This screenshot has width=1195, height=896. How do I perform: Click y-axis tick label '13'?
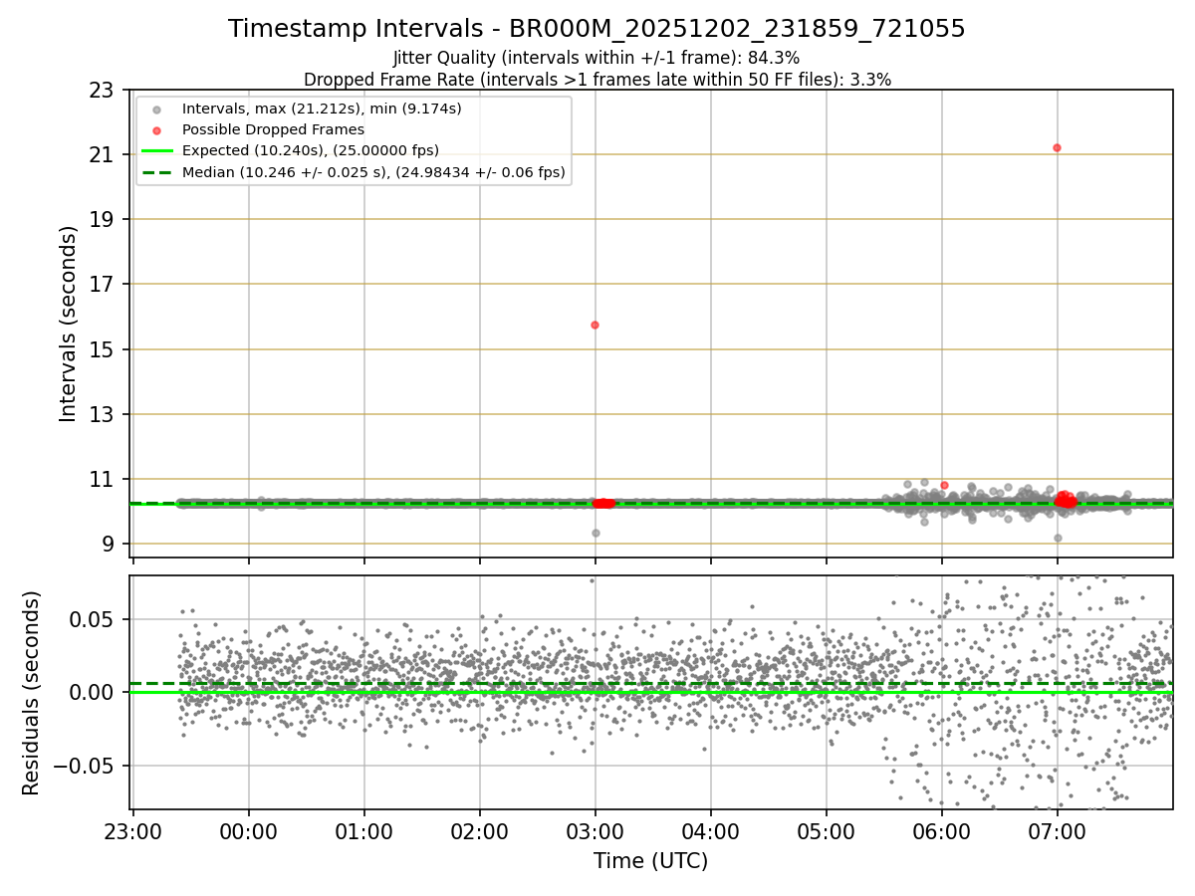[x=103, y=414]
